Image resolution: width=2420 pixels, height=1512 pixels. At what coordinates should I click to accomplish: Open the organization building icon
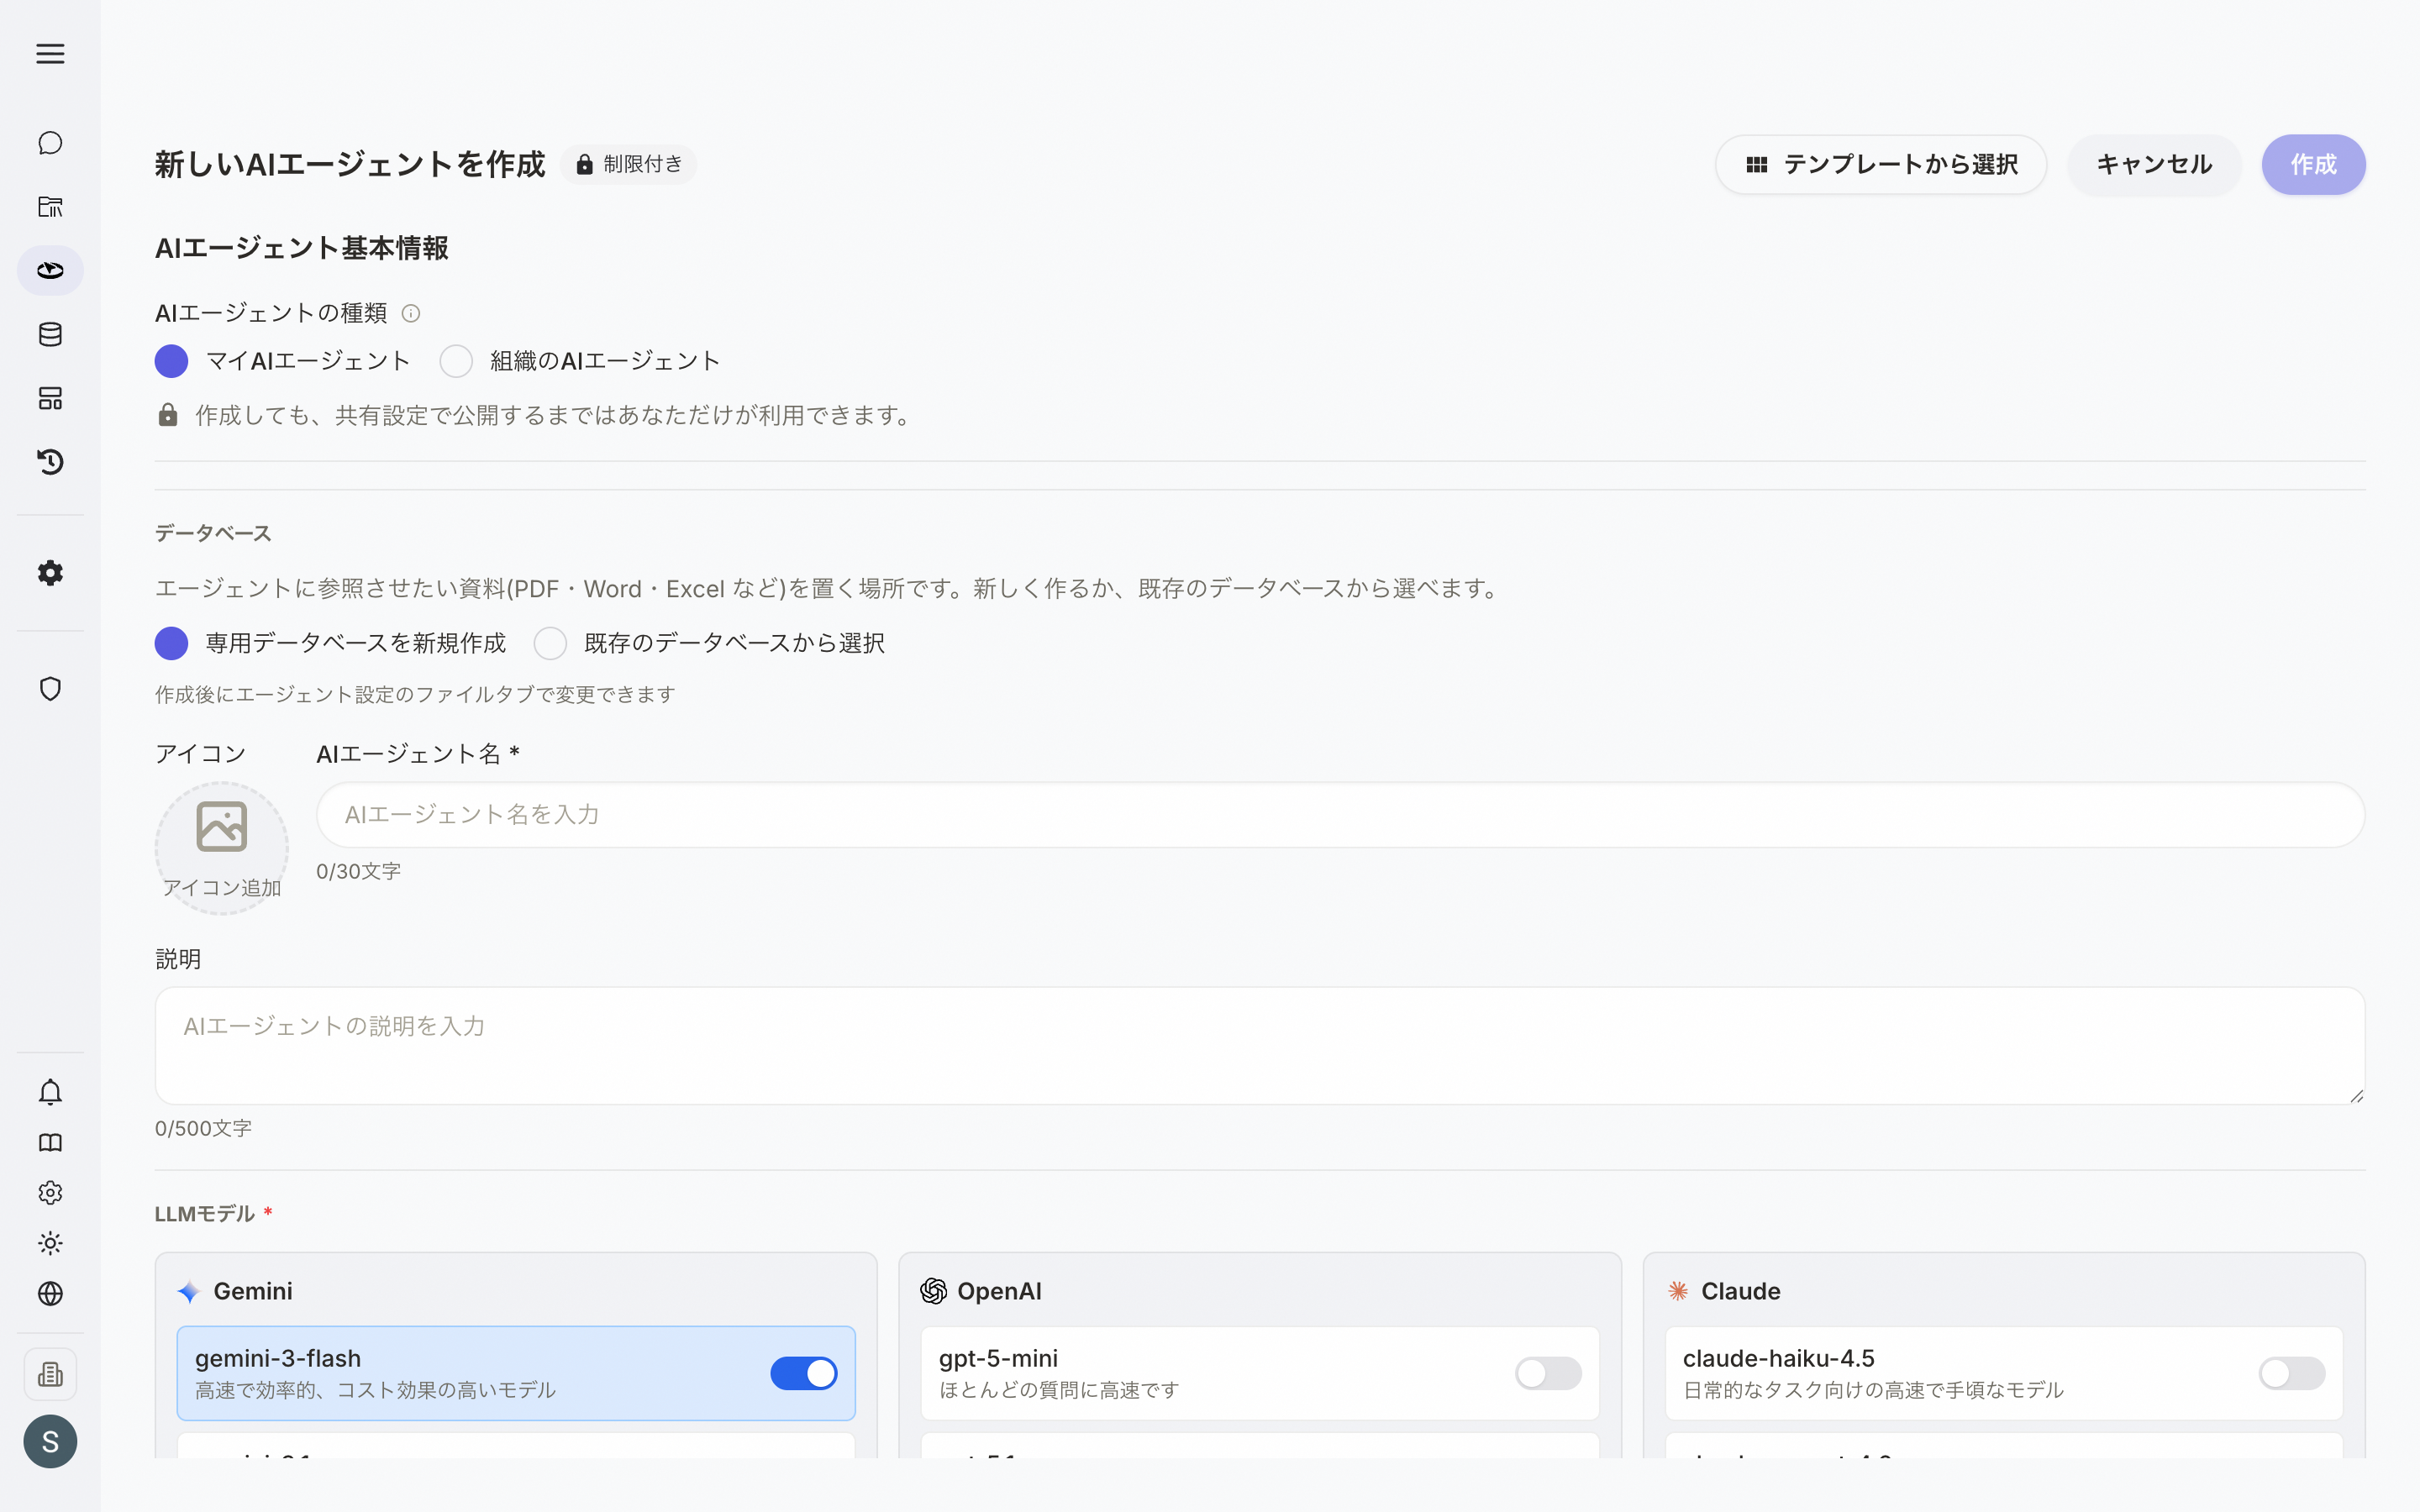(x=50, y=1375)
